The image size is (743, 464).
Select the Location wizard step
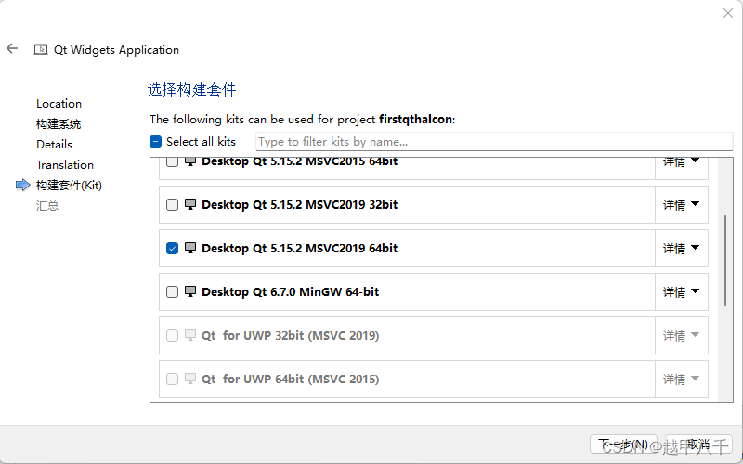[x=59, y=103]
